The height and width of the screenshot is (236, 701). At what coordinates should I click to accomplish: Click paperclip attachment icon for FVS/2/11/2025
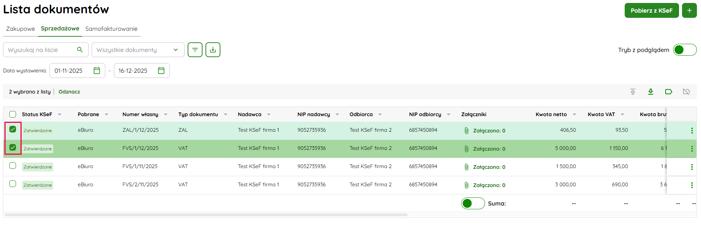pyautogui.click(x=466, y=185)
